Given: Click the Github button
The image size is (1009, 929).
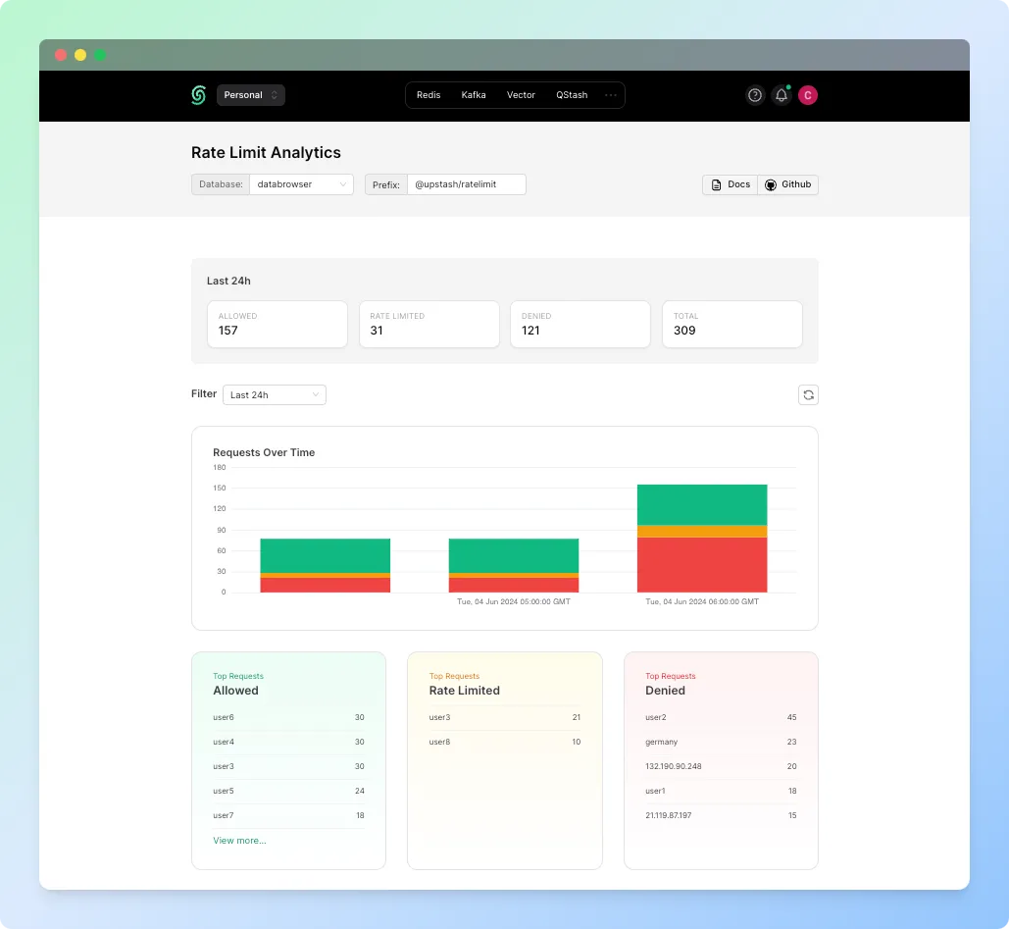Looking at the screenshot, I should (x=787, y=184).
